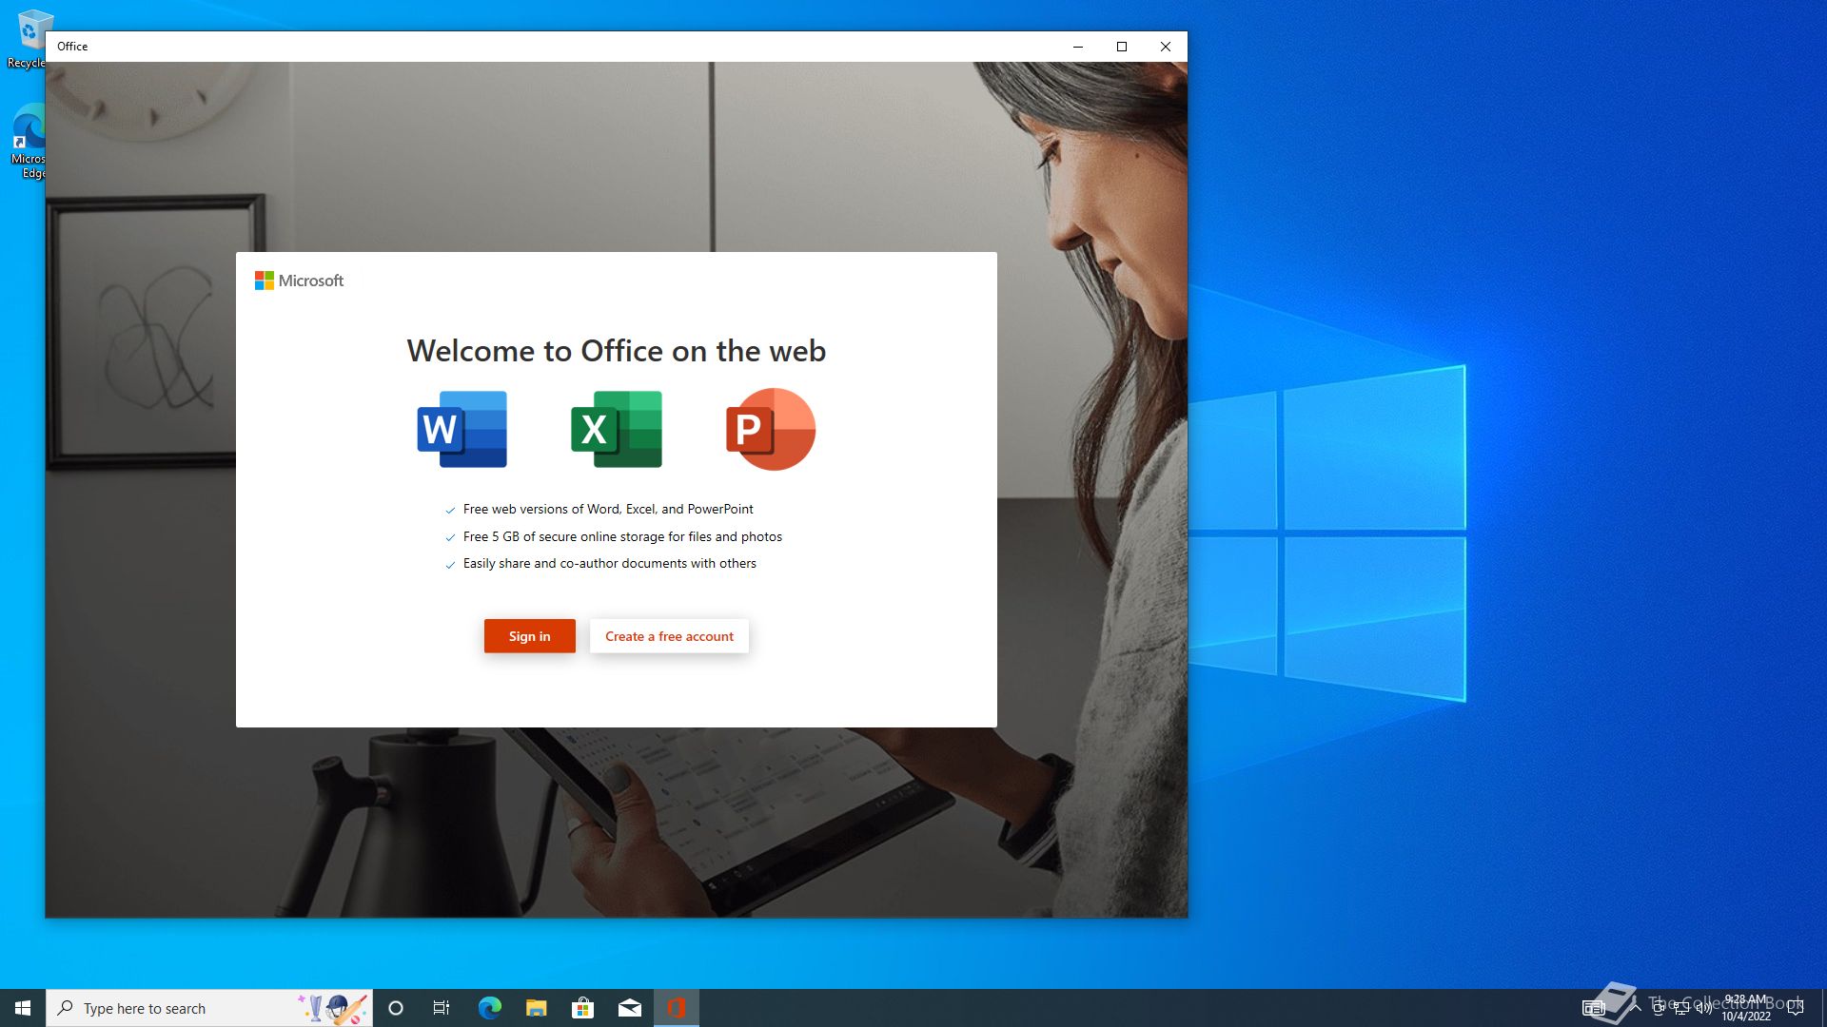Sign in to Office
This screenshot has width=1827, height=1027.
click(x=529, y=636)
